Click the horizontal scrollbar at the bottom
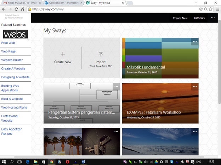The height and width of the screenshot is (165, 221). point(109,157)
